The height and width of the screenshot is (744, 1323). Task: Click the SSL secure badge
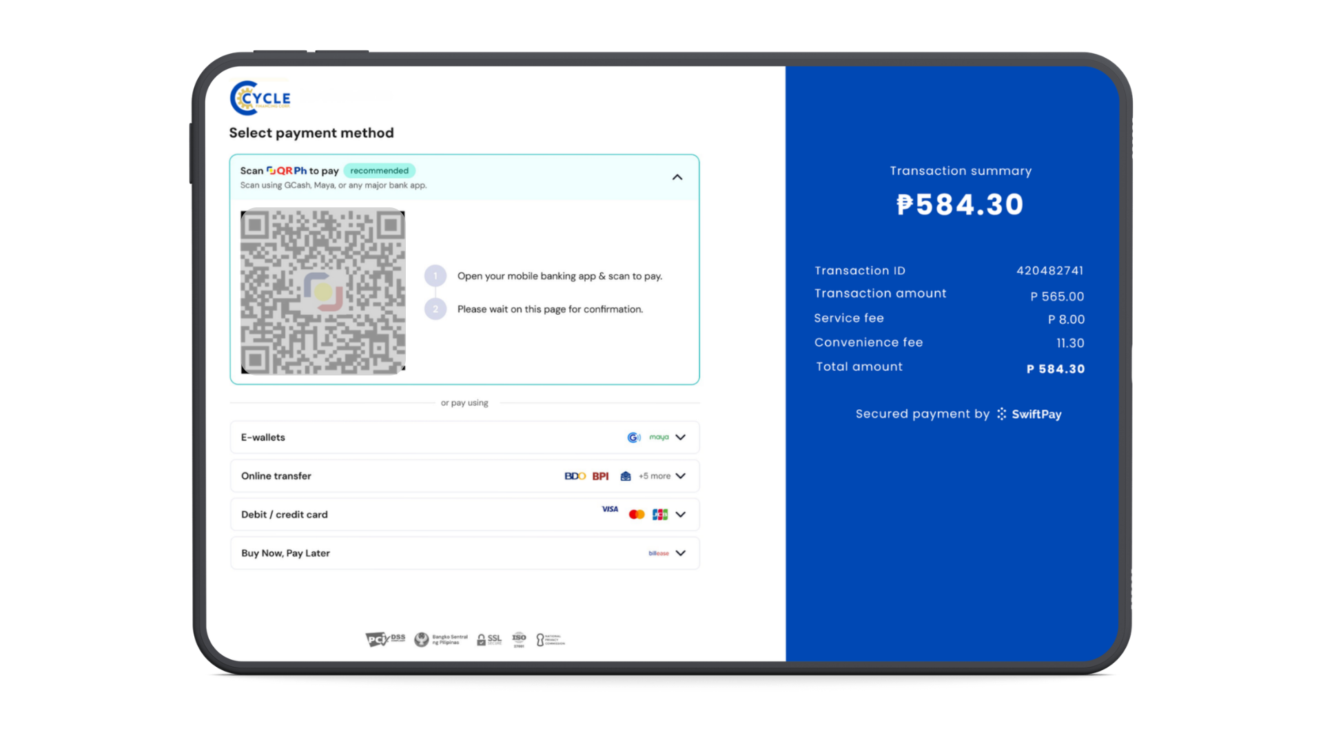point(489,639)
